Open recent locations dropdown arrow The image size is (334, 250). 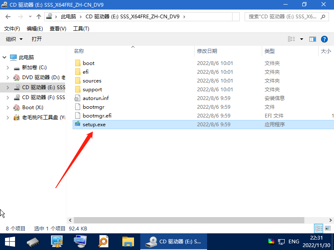(30, 17)
